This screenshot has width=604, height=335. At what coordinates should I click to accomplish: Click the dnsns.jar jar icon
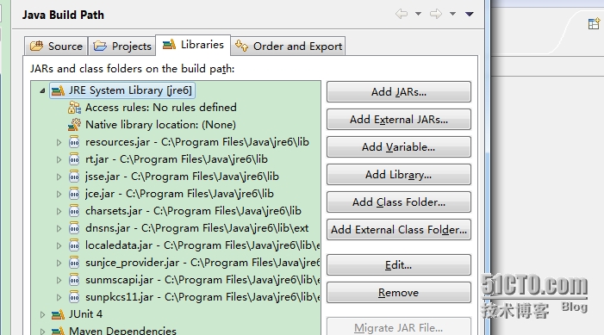pyautogui.click(x=74, y=228)
